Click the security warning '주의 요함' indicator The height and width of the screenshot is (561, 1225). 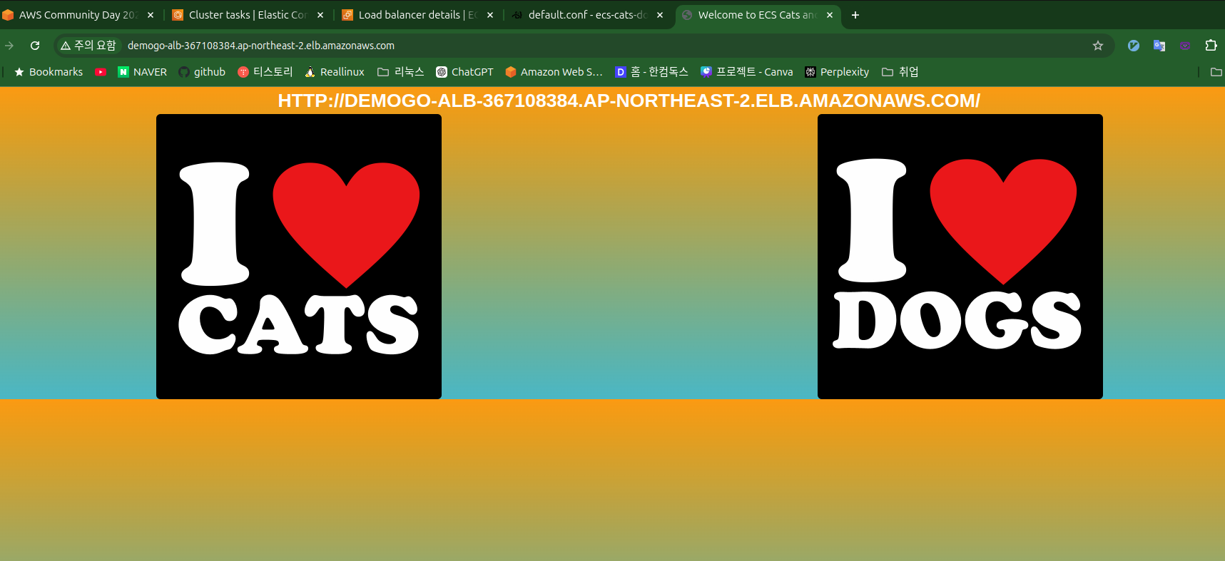88,46
